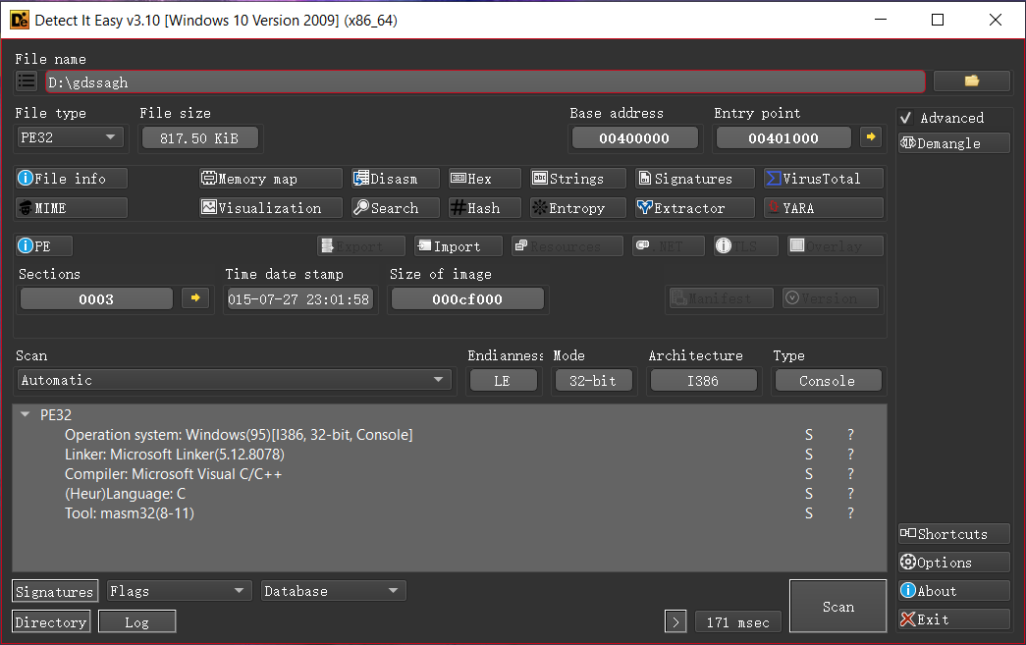Click ? next to Compiler row

tap(850, 473)
